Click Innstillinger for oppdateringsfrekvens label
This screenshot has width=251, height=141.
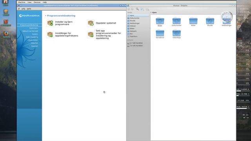point(67,34)
